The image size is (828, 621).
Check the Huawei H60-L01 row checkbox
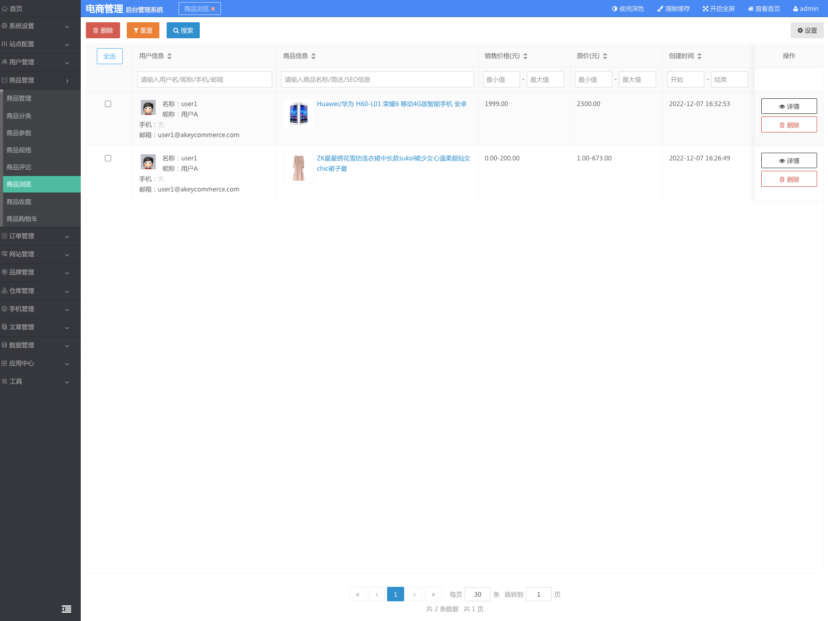108,104
